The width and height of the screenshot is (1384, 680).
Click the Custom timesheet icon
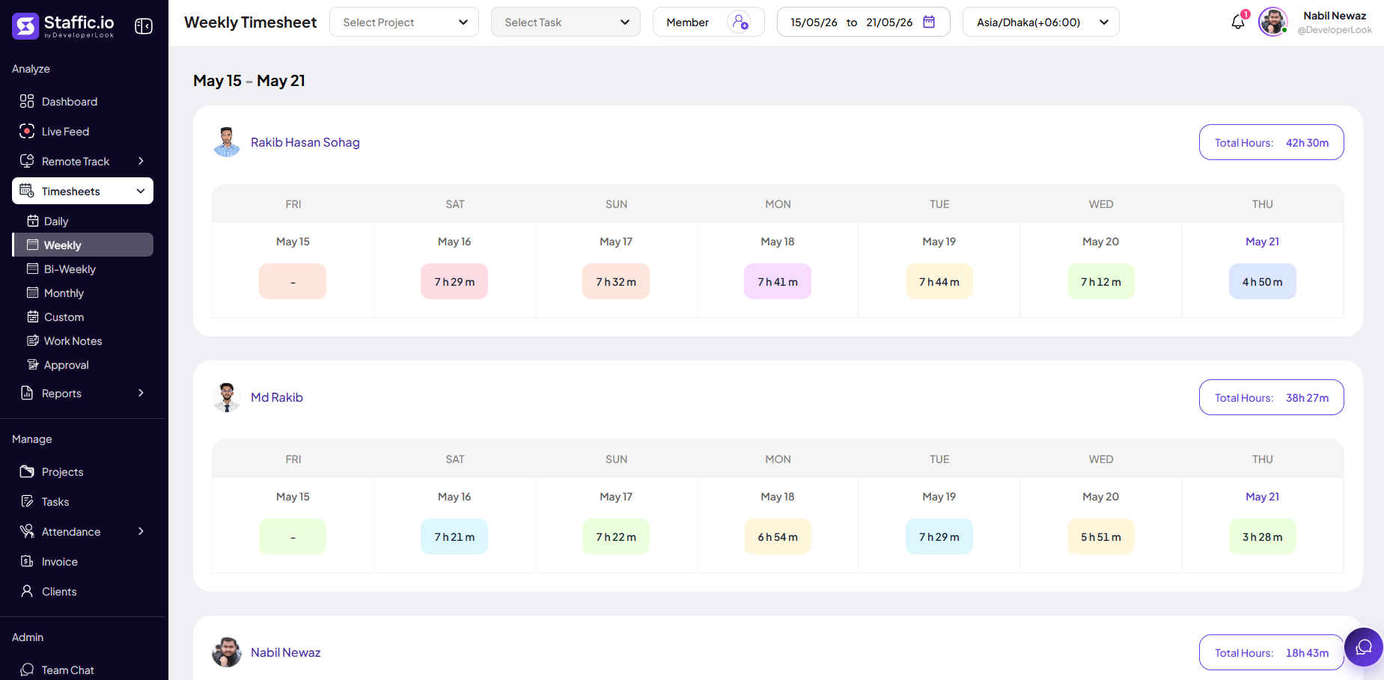point(33,316)
